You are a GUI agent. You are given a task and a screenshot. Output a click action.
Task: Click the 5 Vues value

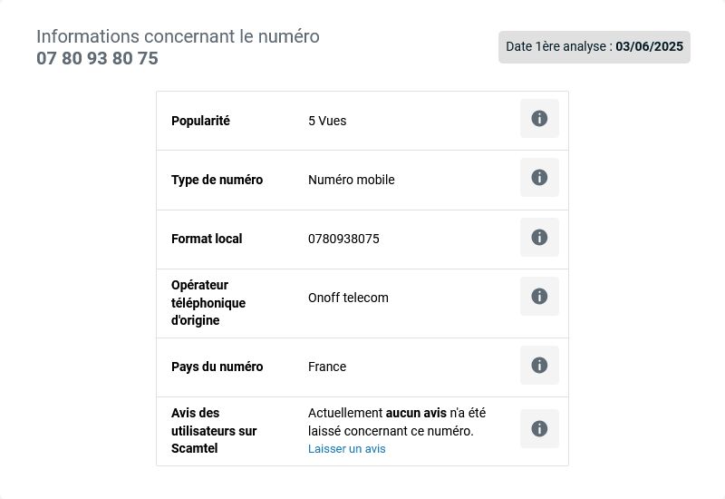tap(327, 121)
